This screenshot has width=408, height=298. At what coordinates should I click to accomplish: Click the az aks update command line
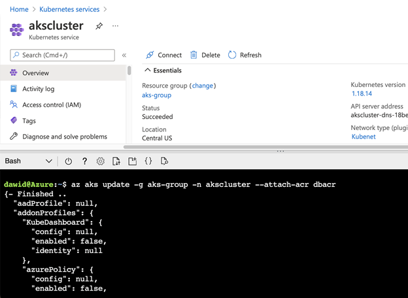203,185
